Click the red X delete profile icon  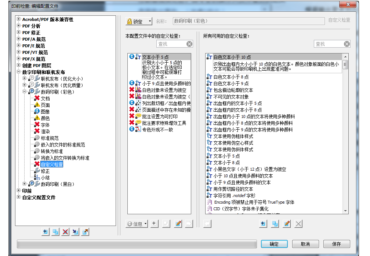point(65,231)
